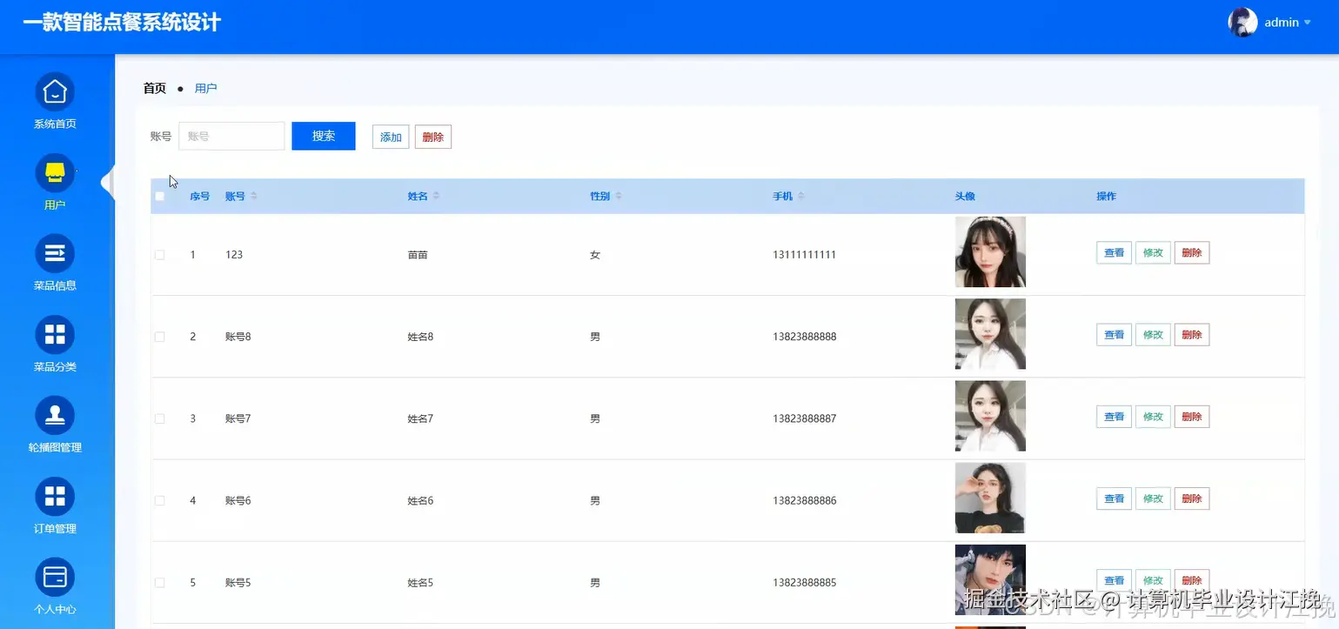1339x629 pixels.
Task: Open the 系统首页 home icon
Action: pos(55,91)
